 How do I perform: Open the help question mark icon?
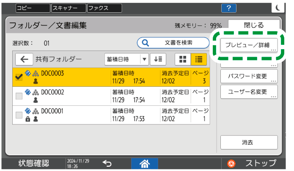[x=228, y=8]
